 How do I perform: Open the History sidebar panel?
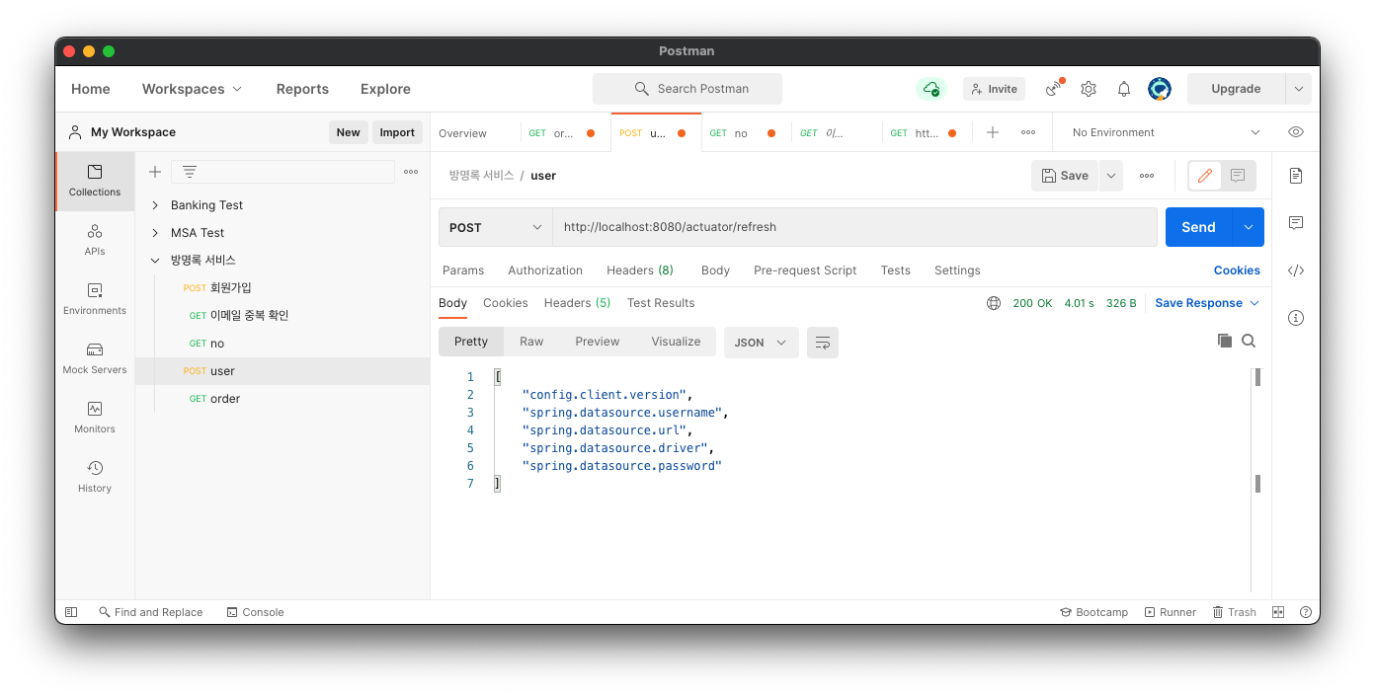pyautogui.click(x=95, y=477)
